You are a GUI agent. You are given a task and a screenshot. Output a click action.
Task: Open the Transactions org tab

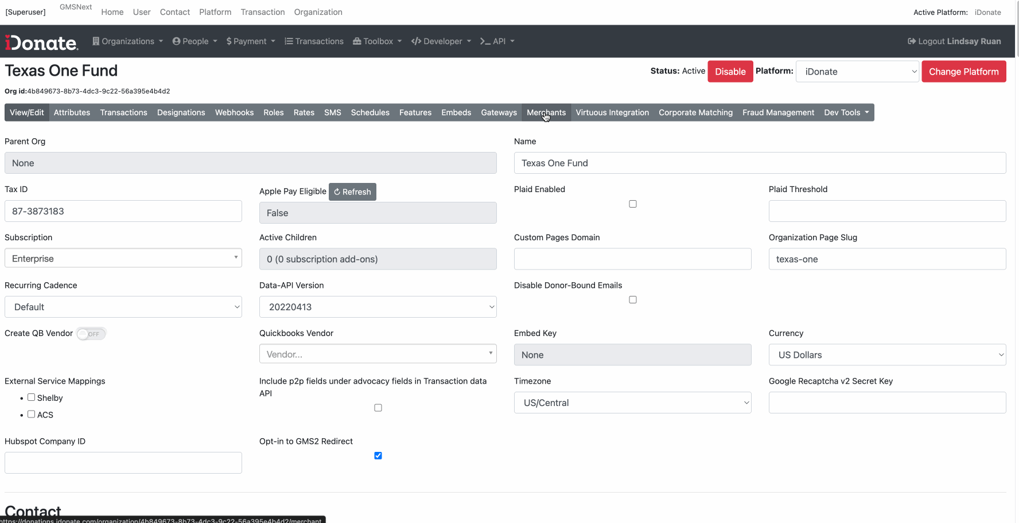pos(124,112)
